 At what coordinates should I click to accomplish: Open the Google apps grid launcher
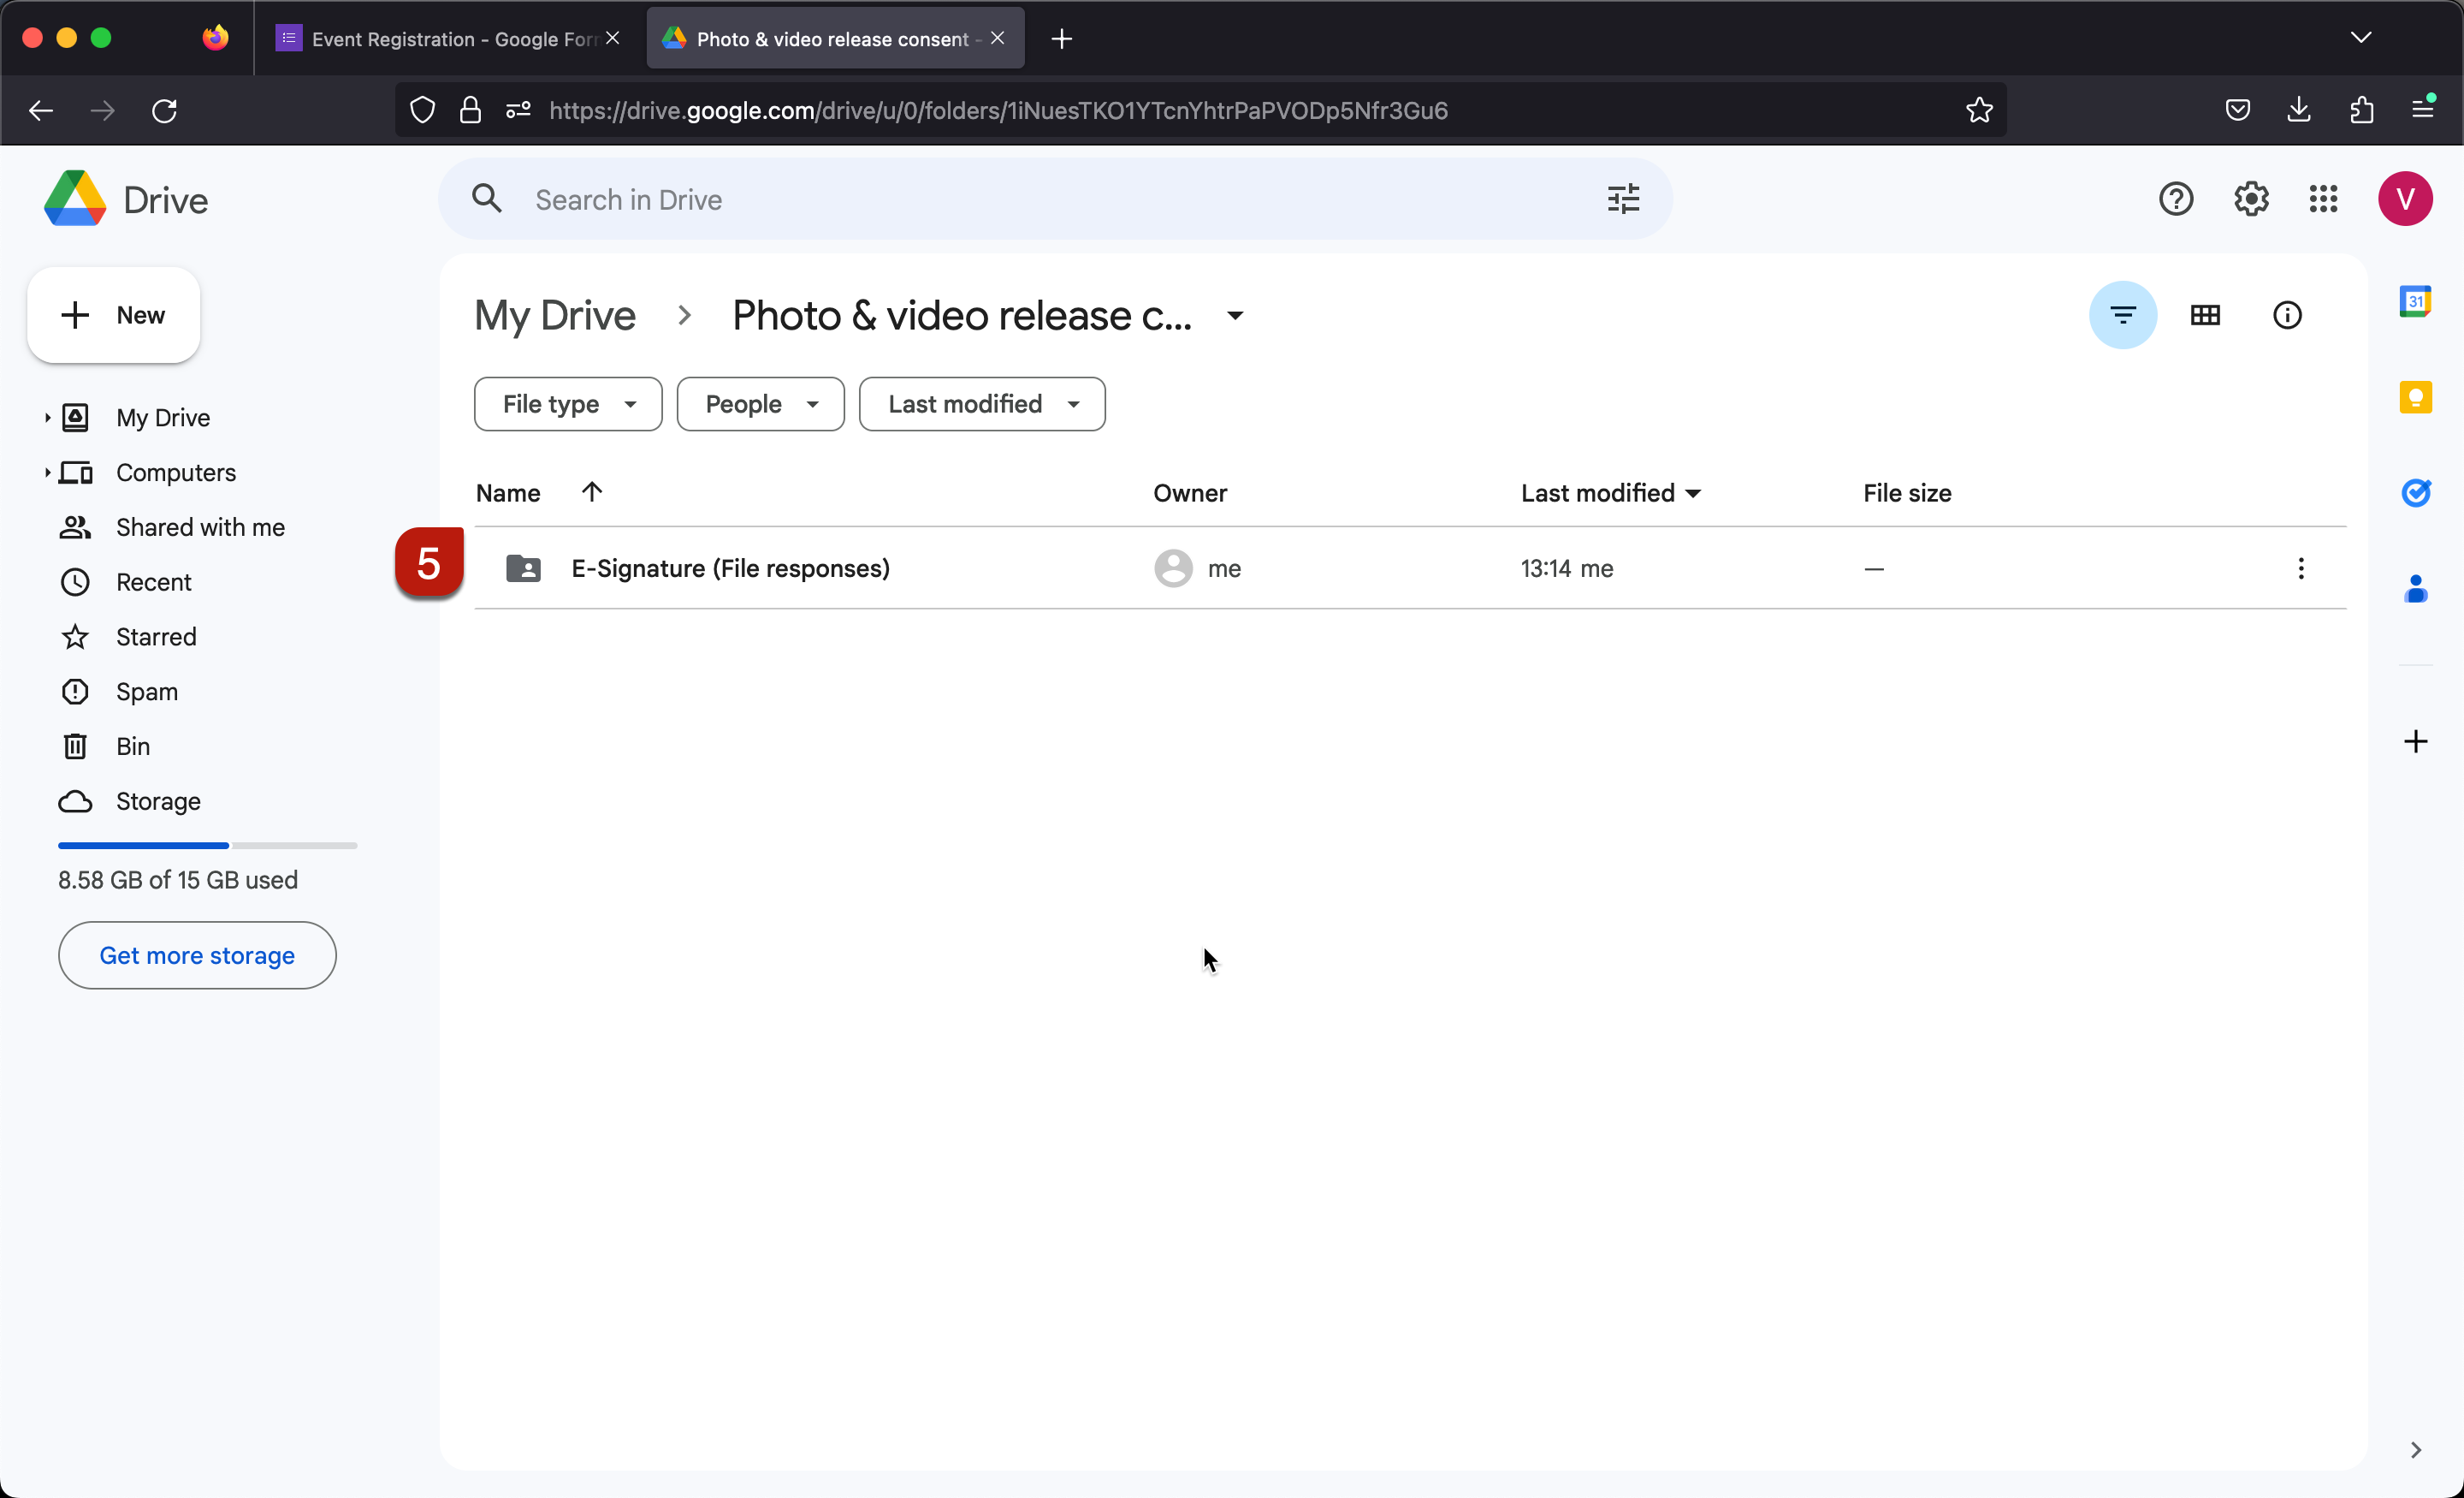(x=2322, y=198)
